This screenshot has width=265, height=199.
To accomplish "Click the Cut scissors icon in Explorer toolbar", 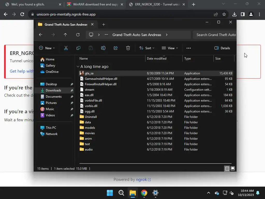I will pyautogui.click(x=66, y=48).
